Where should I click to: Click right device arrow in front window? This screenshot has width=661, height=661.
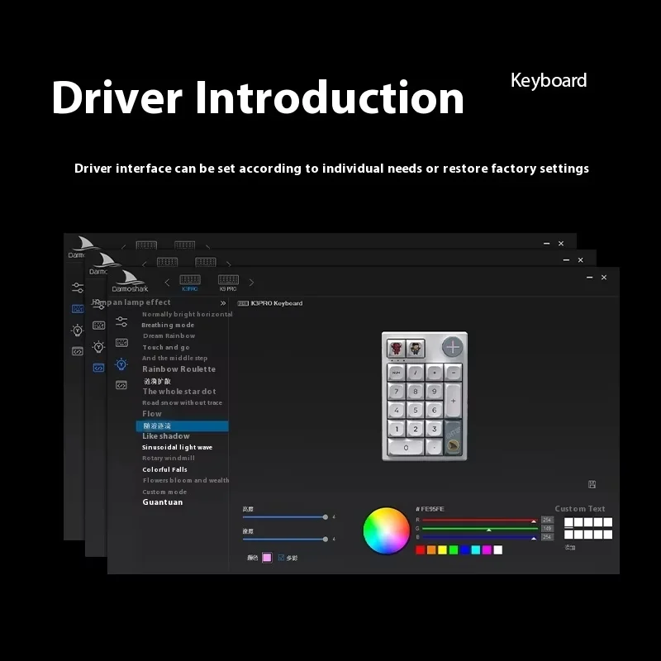click(251, 282)
